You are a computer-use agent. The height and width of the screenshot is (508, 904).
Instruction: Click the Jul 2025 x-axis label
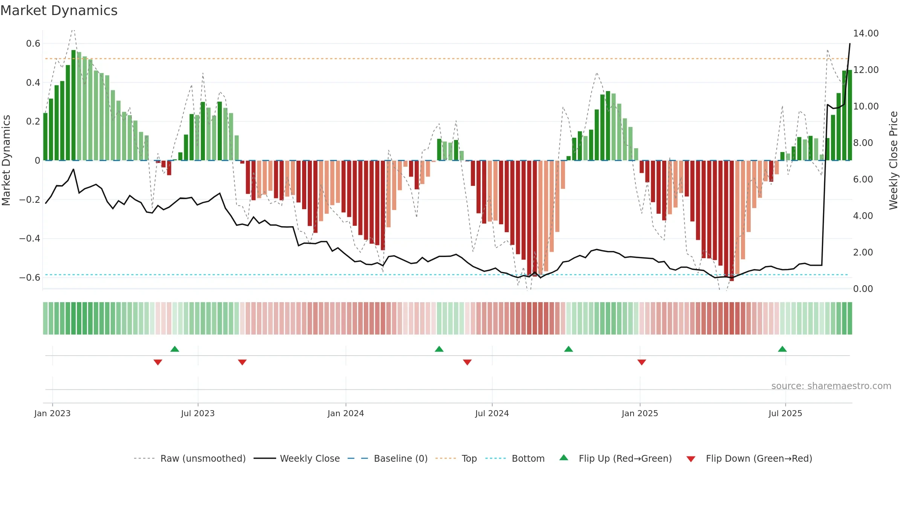pyautogui.click(x=785, y=413)
